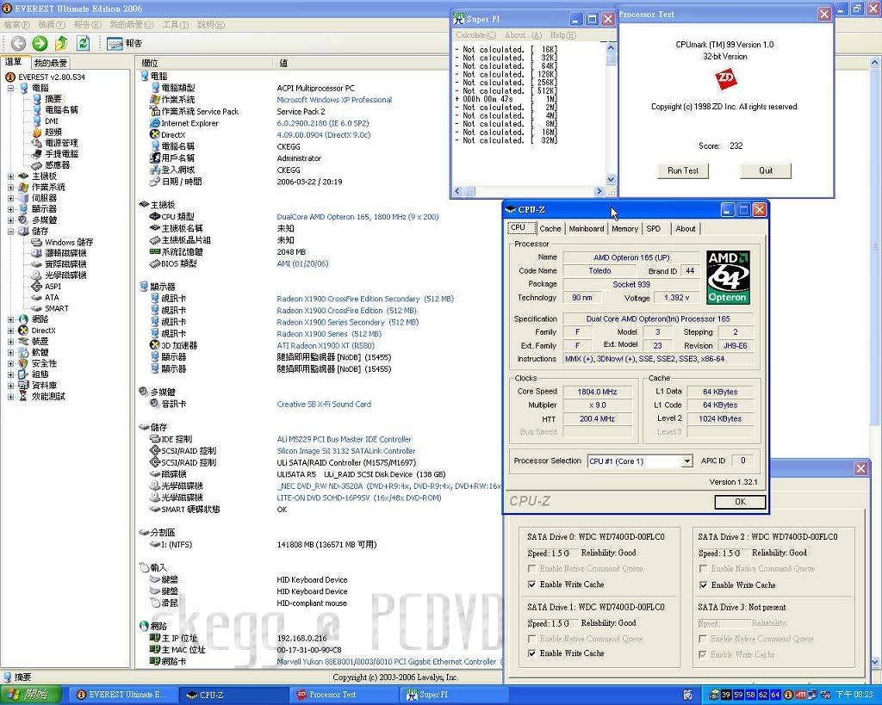
Task: Click the EVEREST up-level arrow icon
Action: pos(61,43)
